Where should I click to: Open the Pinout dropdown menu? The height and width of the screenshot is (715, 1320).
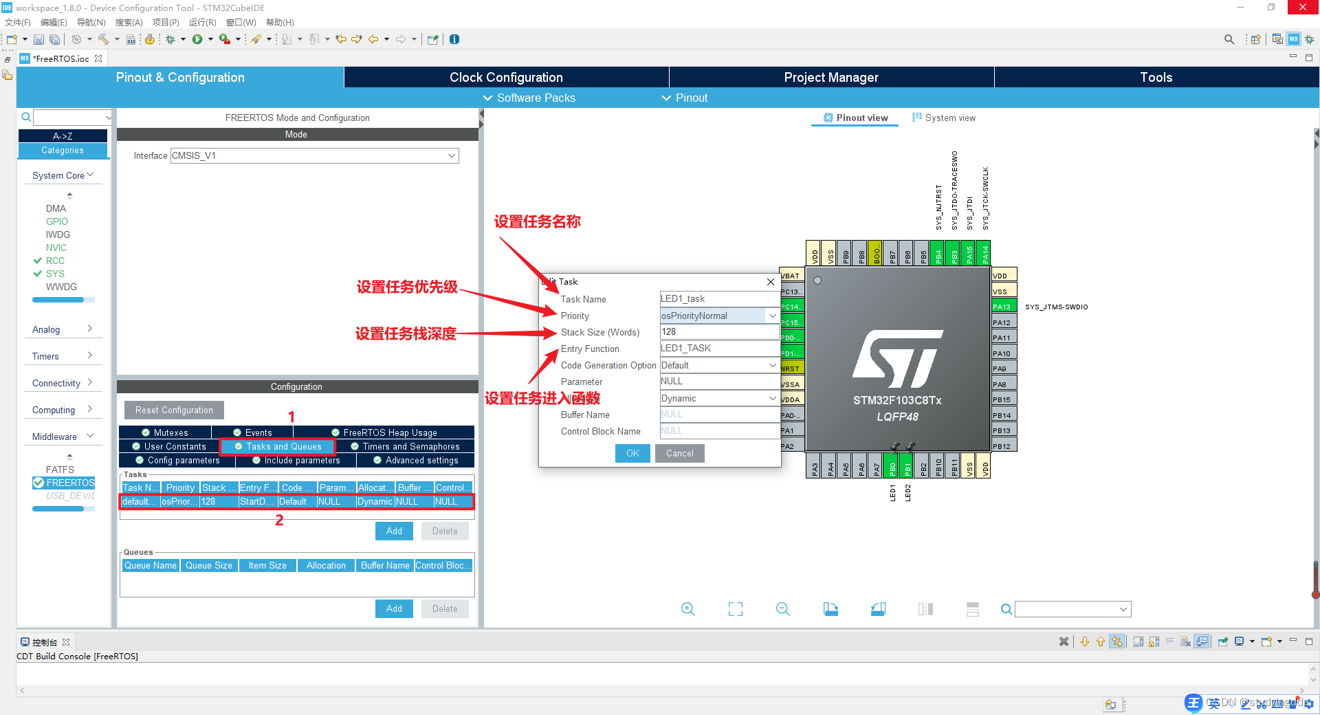(x=684, y=98)
